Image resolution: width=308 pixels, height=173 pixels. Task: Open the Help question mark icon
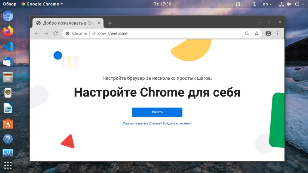(8, 139)
